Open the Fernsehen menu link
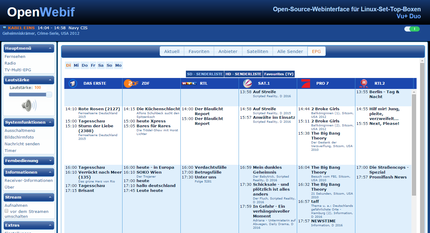This screenshot has height=233, width=430. pos(15,57)
